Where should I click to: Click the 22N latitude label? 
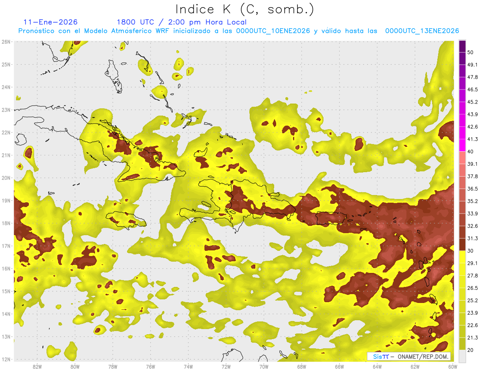(6, 132)
